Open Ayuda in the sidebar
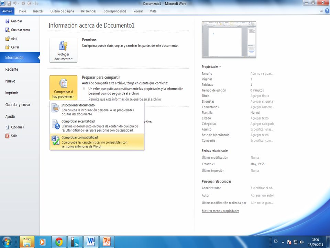Viewport: 330px width, 248px height. pos(20,117)
